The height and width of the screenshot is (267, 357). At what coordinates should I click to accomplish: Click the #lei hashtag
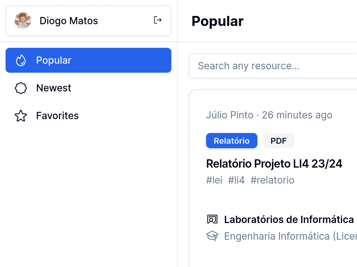click(x=214, y=180)
